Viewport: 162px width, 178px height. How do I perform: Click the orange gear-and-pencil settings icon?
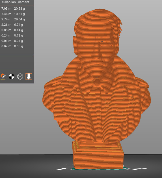(x=3, y=76)
